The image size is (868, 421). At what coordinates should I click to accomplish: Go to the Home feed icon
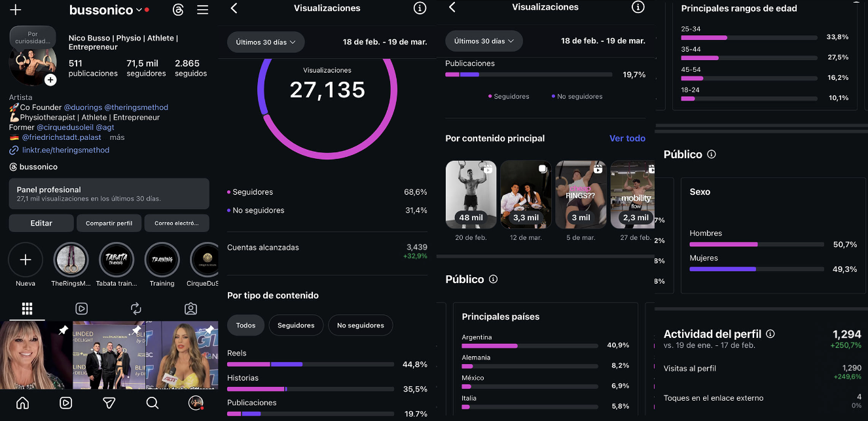[23, 403]
